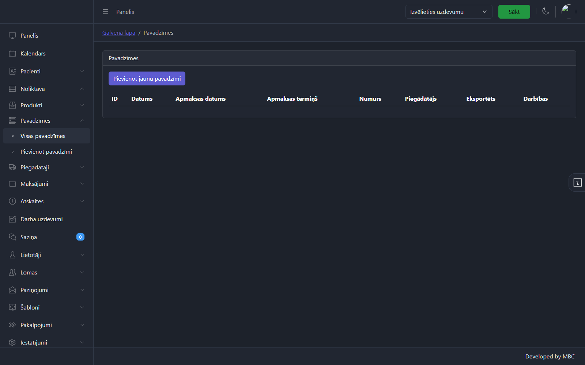
Task: Expand the Atskaites submenu chevron
Action: point(82,201)
